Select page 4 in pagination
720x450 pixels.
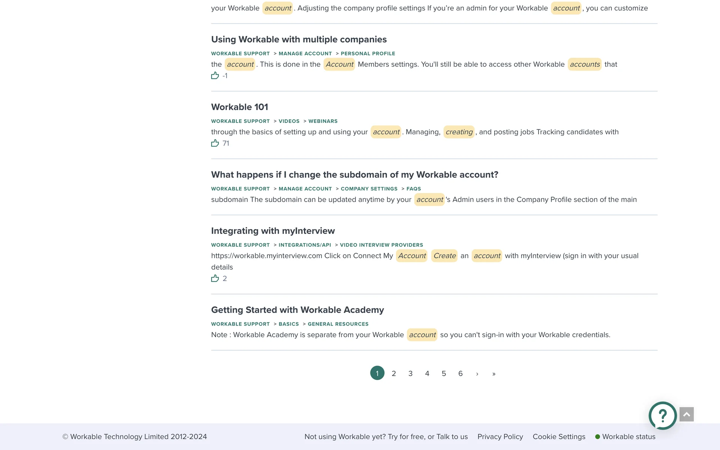(x=427, y=373)
